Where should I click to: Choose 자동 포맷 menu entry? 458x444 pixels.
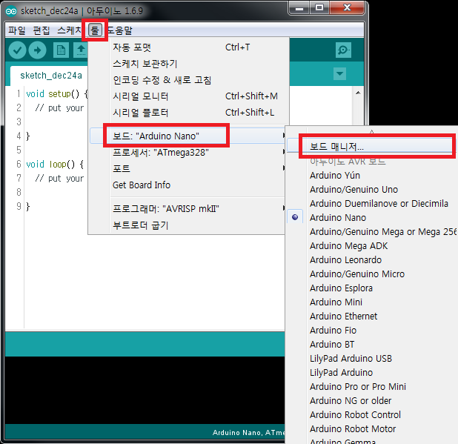coord(188,47)
